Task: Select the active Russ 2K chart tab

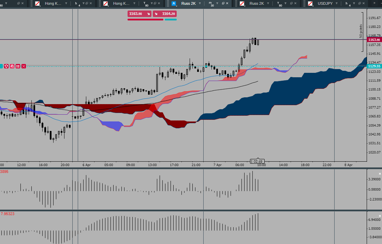Action: coord(188,3)
